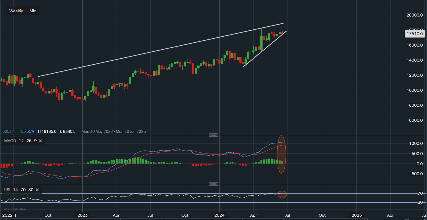Click the MACD pane resize grip handle
The width and height of the screenshot is (427, 220).
[213, 135]
